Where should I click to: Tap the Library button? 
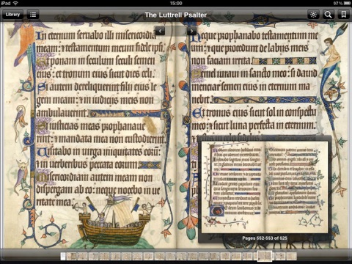click(x=12, y=15)
